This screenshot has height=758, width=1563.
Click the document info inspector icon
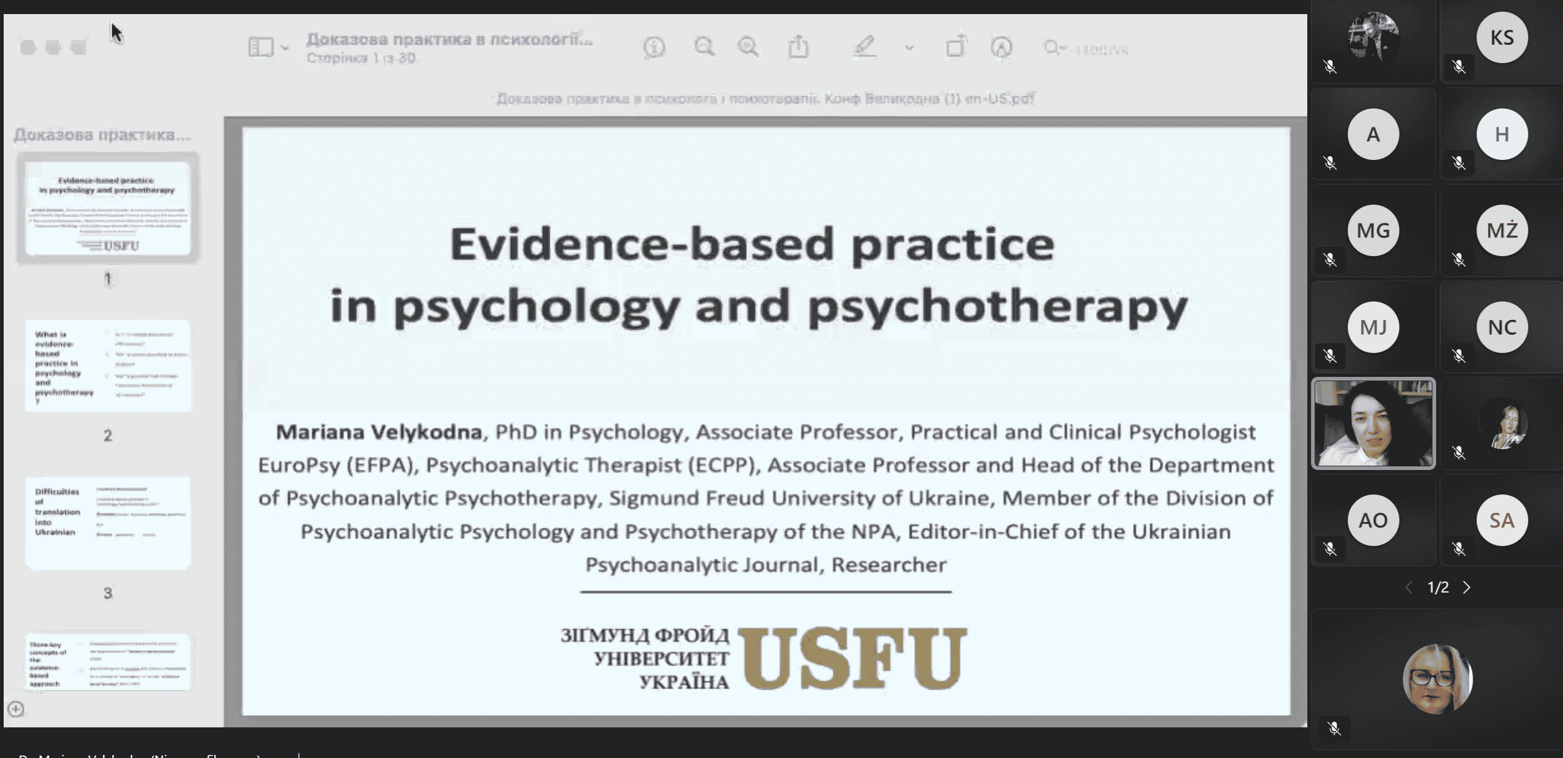654,47
